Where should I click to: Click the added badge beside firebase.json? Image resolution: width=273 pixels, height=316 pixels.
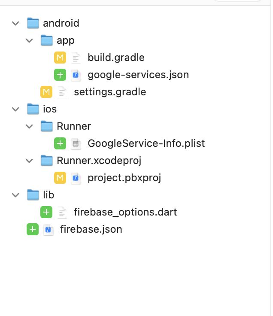[x=33, y=229]
